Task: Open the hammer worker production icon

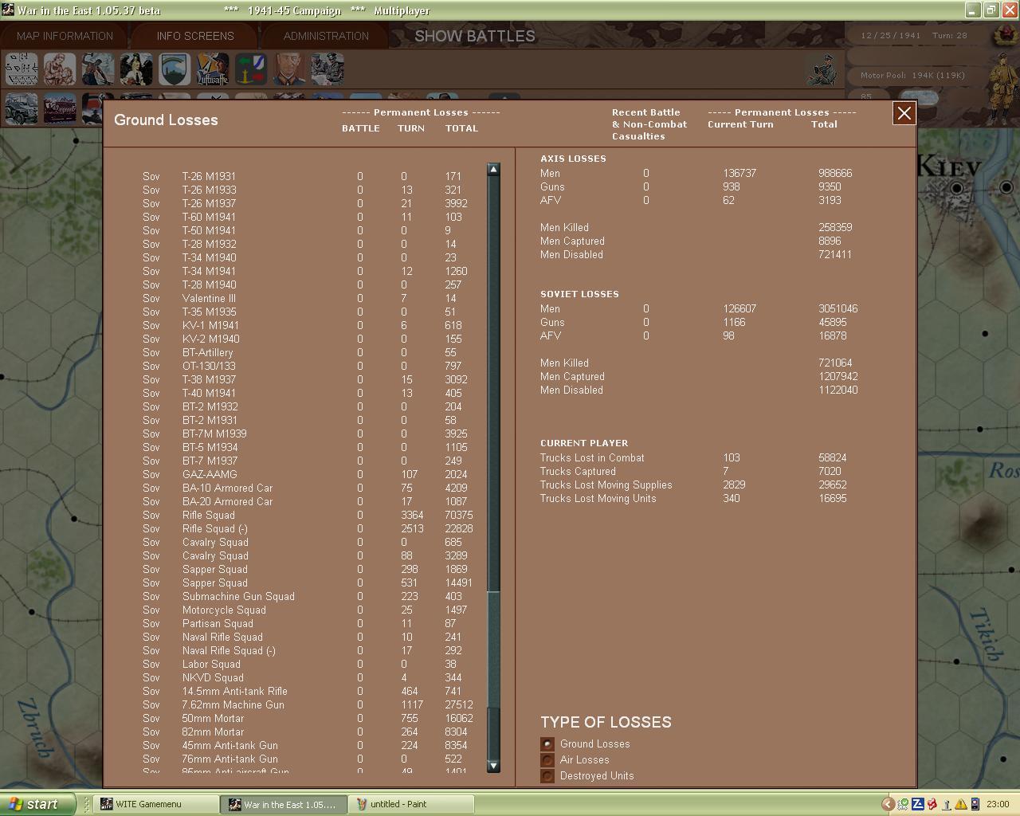Action: click(x=98, y=69)
